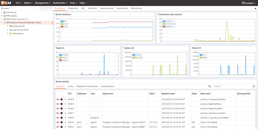Click the Server activity search field
Screen dimensions: 258x129
[231, 86]
